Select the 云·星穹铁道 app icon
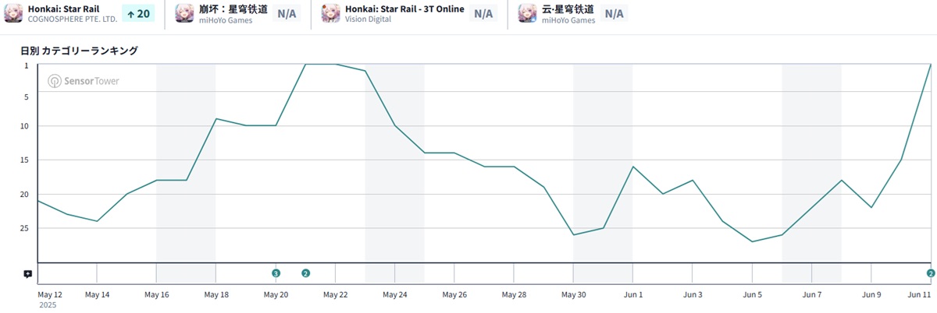The image size is (937, 313). pos(528,14)
